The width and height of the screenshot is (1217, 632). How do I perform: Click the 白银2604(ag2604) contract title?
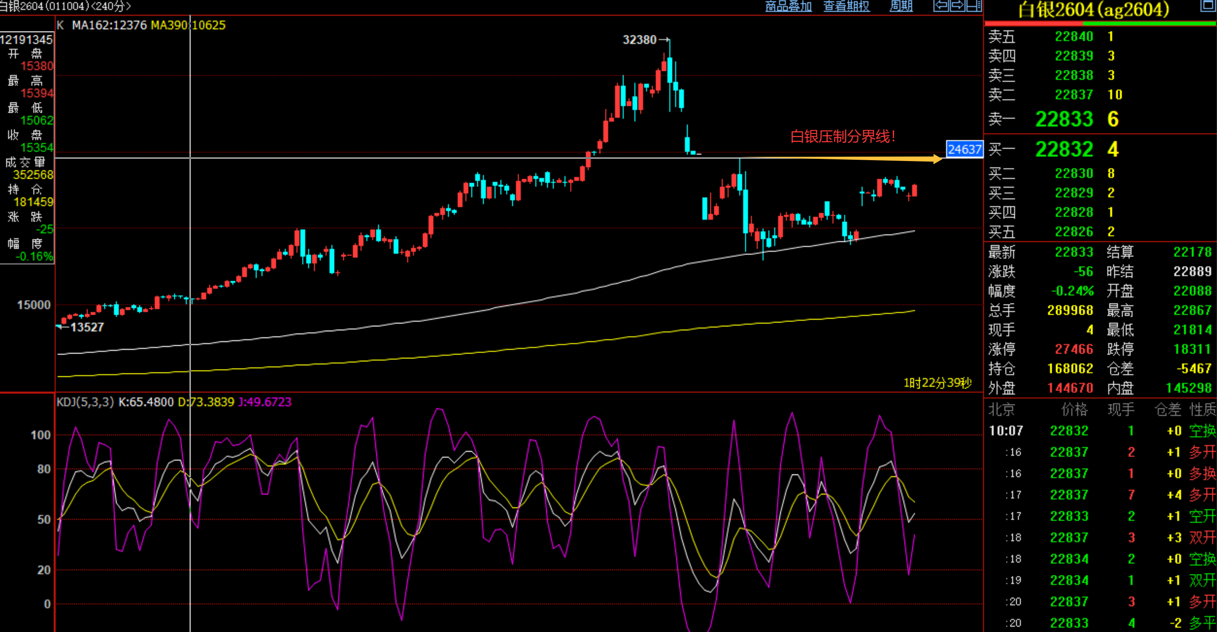(1093, 9)
